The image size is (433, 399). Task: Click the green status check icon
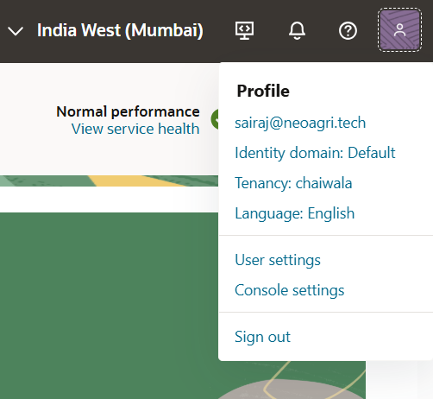click(215, 119)
